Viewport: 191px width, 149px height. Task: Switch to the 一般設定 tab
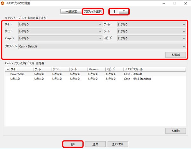71,11
